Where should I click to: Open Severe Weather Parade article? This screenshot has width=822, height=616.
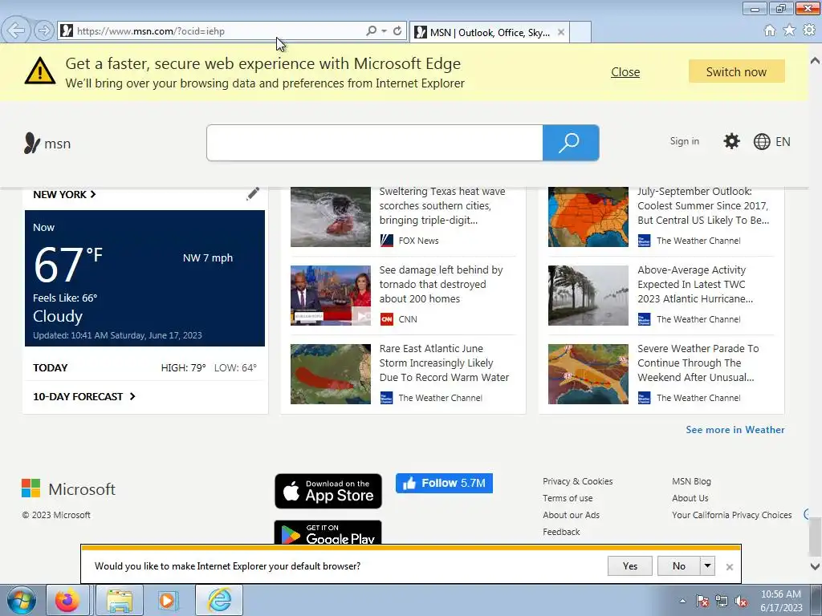tap(698, 363)
